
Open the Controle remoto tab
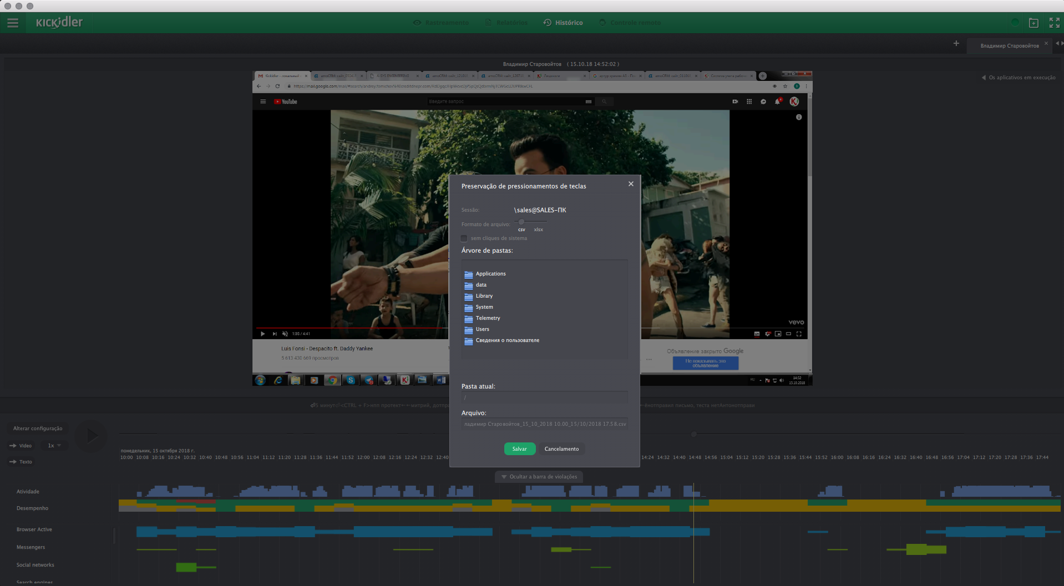(x=630, y=23)
